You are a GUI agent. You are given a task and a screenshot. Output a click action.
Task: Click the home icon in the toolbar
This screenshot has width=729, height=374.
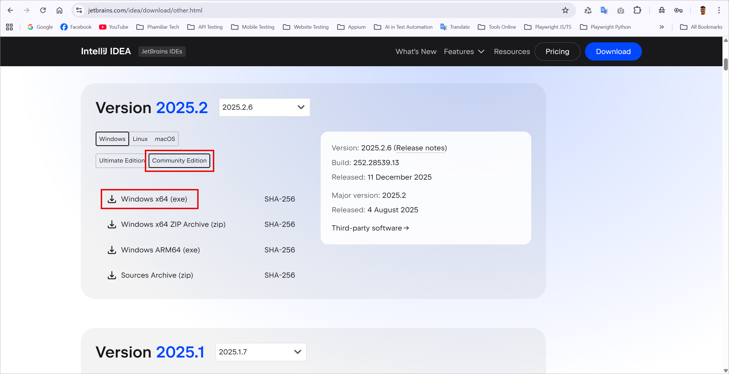pos(59,11)
